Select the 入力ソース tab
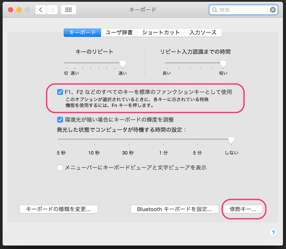 coord(203,32)
